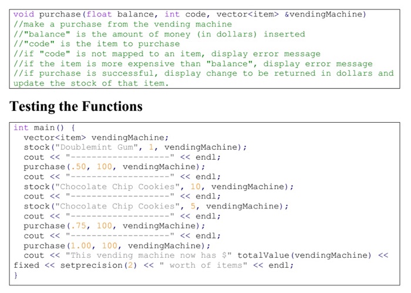Click comment line 'if purchase is successful'
411x293 pixels.
[204, 73]
